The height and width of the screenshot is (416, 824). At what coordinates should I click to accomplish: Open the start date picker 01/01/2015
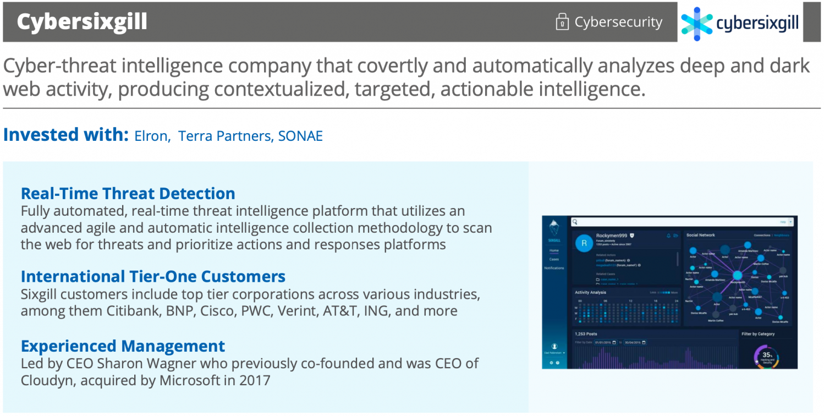(614, 342)
